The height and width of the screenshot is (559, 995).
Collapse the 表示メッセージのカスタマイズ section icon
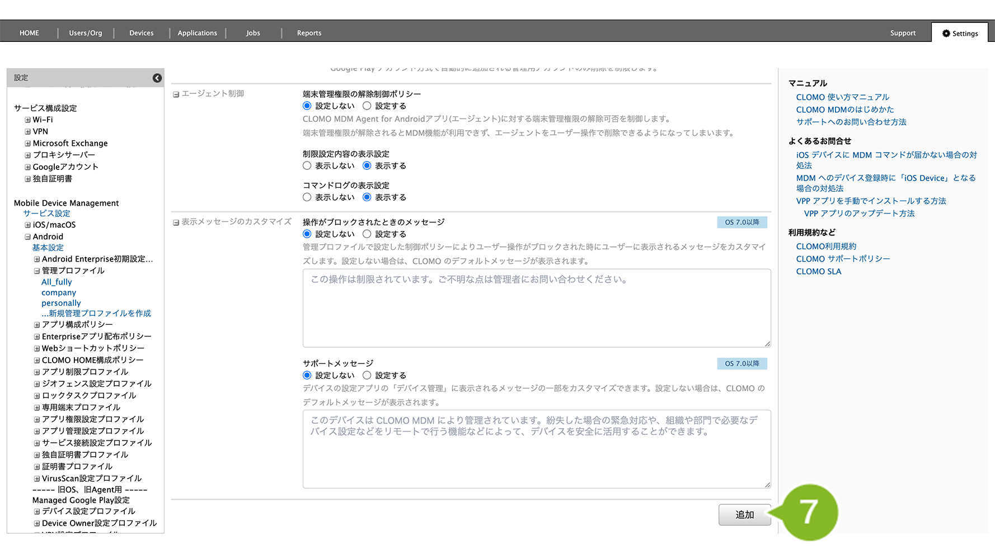click(176, 222)
